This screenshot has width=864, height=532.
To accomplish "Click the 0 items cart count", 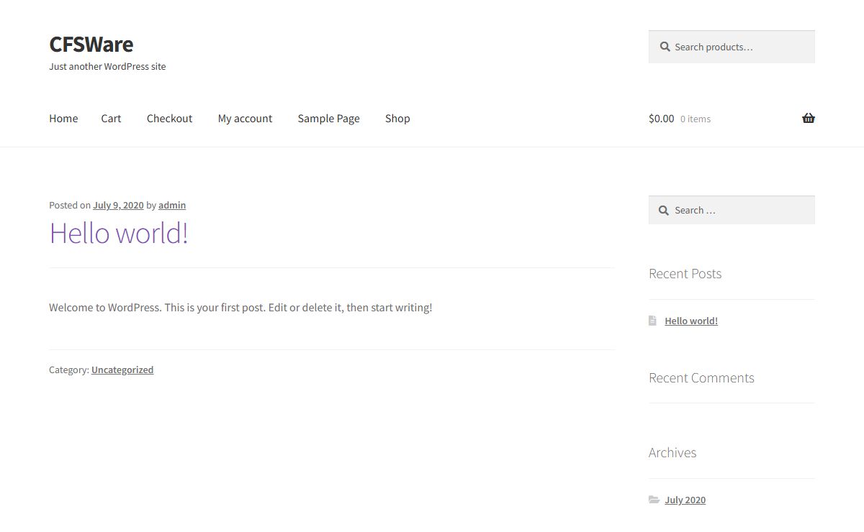I will [x=696, y=119].
